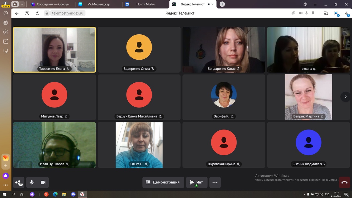
Task: Toggle your microphone in the call toolbar
Action: point(32,182)
